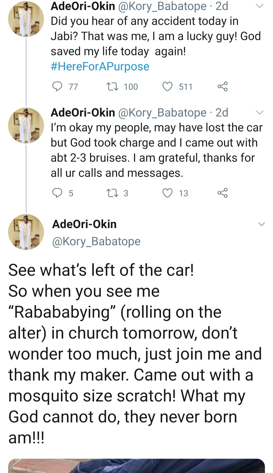Tap AdeOri-Okin name on first tweet

coord(83,6)
